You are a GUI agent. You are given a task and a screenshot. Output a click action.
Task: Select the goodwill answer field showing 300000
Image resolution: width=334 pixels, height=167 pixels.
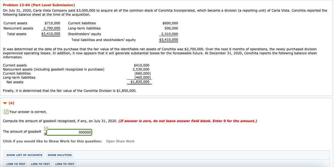(69, 132)
